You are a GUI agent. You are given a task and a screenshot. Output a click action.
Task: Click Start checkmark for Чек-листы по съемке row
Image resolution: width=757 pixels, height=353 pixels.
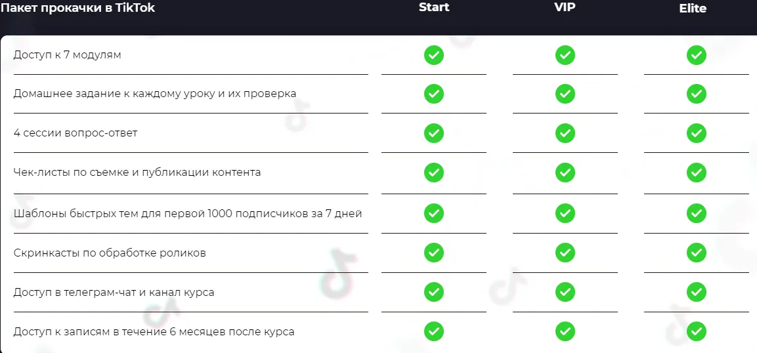(433, 173)
